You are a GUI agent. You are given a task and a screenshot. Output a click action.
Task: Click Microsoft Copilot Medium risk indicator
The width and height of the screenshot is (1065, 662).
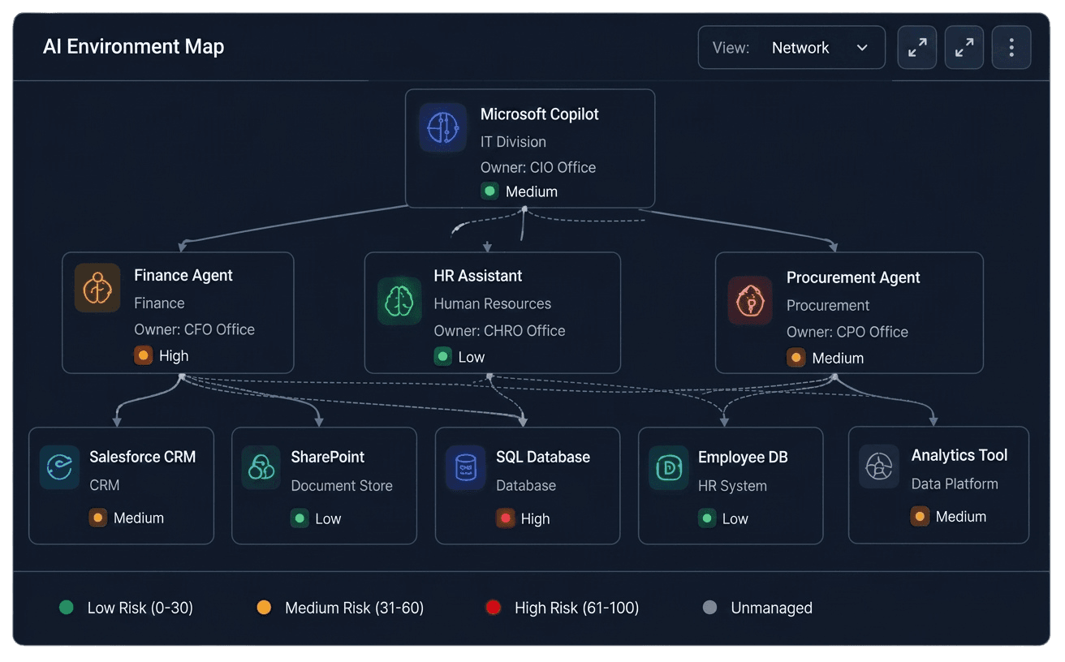(489, 191)
